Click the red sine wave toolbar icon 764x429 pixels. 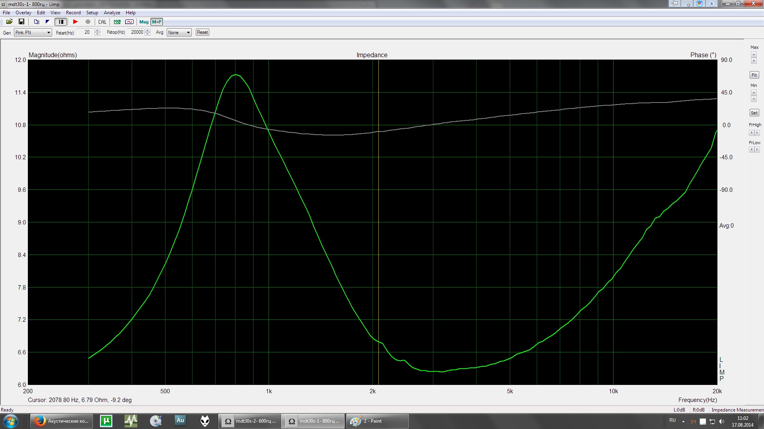[129, 22]
